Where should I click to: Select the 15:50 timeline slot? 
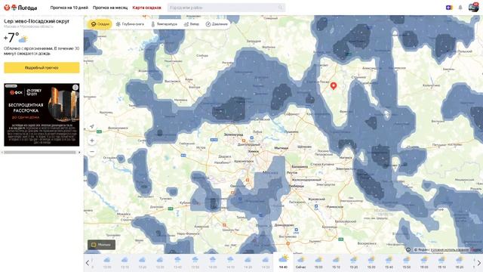[407, 262]
